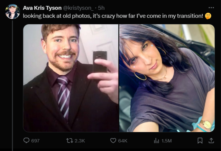Open the reply comment icon
Image resolution: width=221 pixels, height=151 pixels.
pos(26,140)
